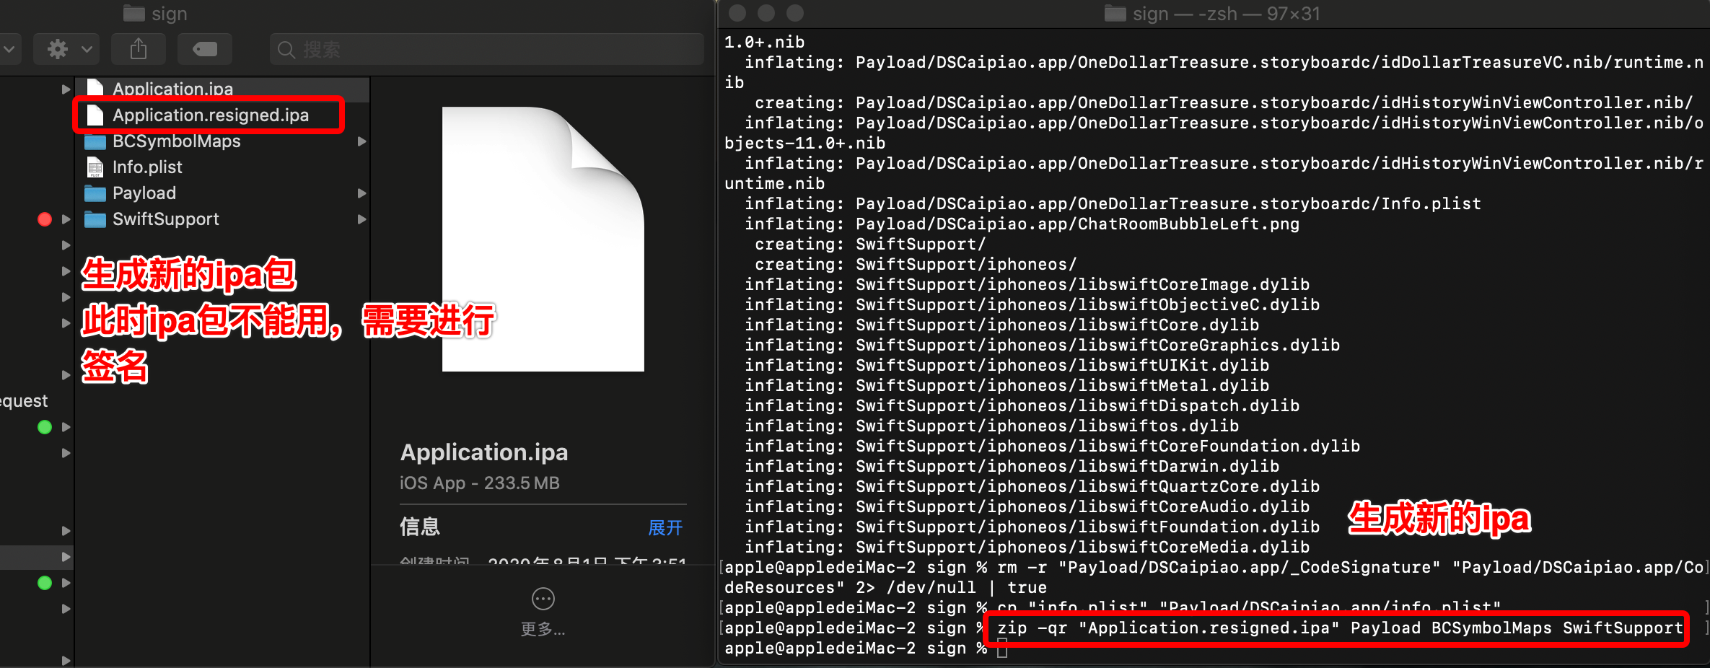Select Application.resigned.ipa in the file list
This screenshot has width=1710, height=668.
tap(222, 115)
